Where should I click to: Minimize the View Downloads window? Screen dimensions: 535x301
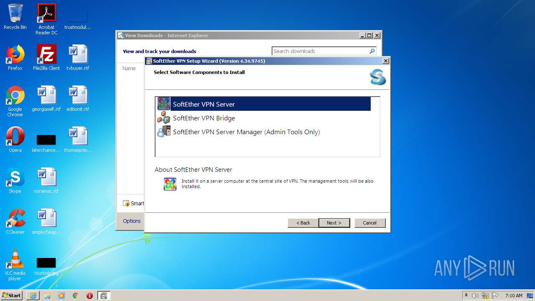pos(362,36)
